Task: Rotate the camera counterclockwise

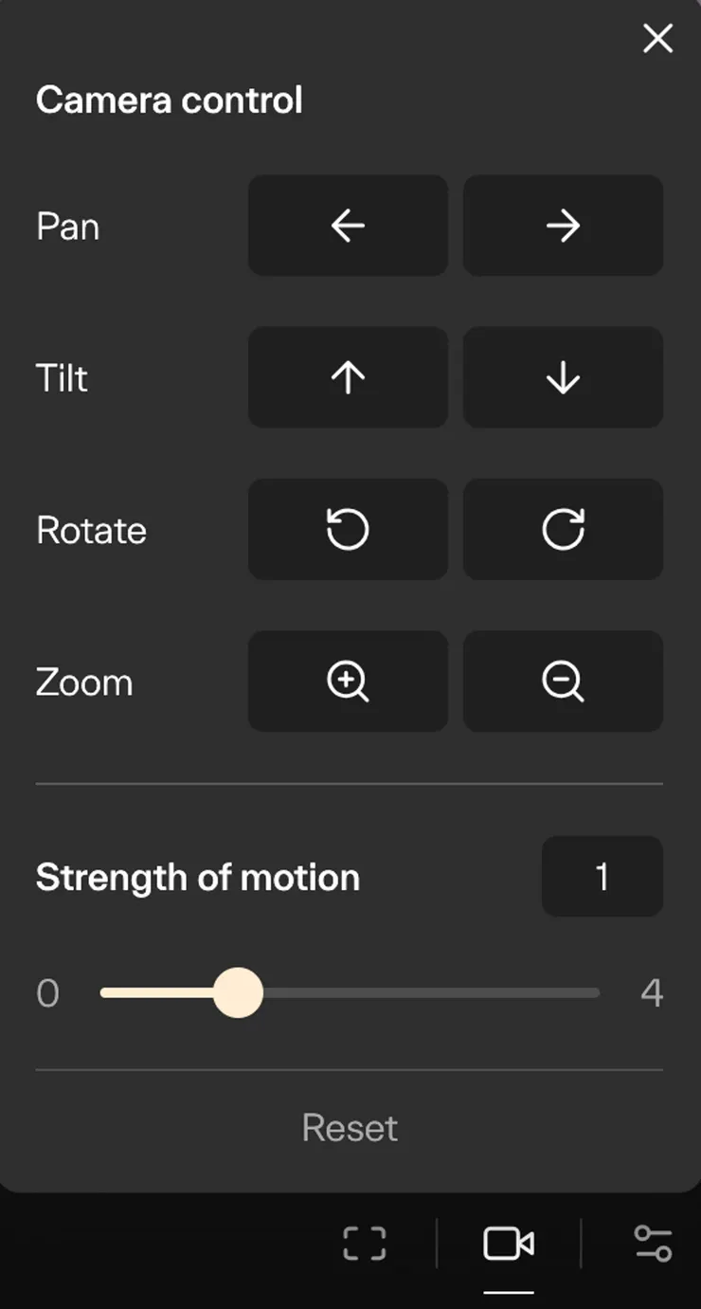Action: [x=348, y=529]
